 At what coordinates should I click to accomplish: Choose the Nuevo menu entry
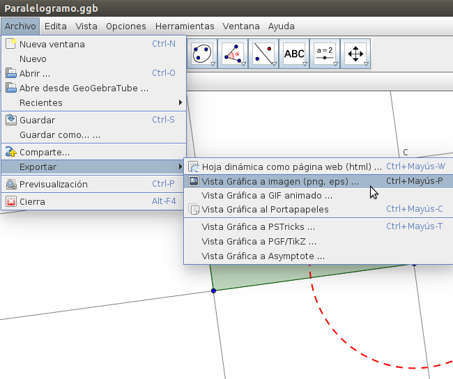pos(94,59)
